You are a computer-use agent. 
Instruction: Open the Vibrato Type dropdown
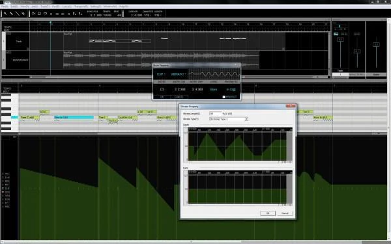click(229, 119)
